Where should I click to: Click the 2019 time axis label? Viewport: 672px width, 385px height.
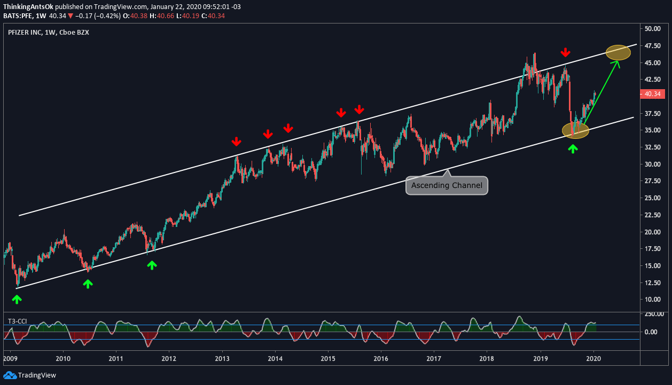pos(541,358)
